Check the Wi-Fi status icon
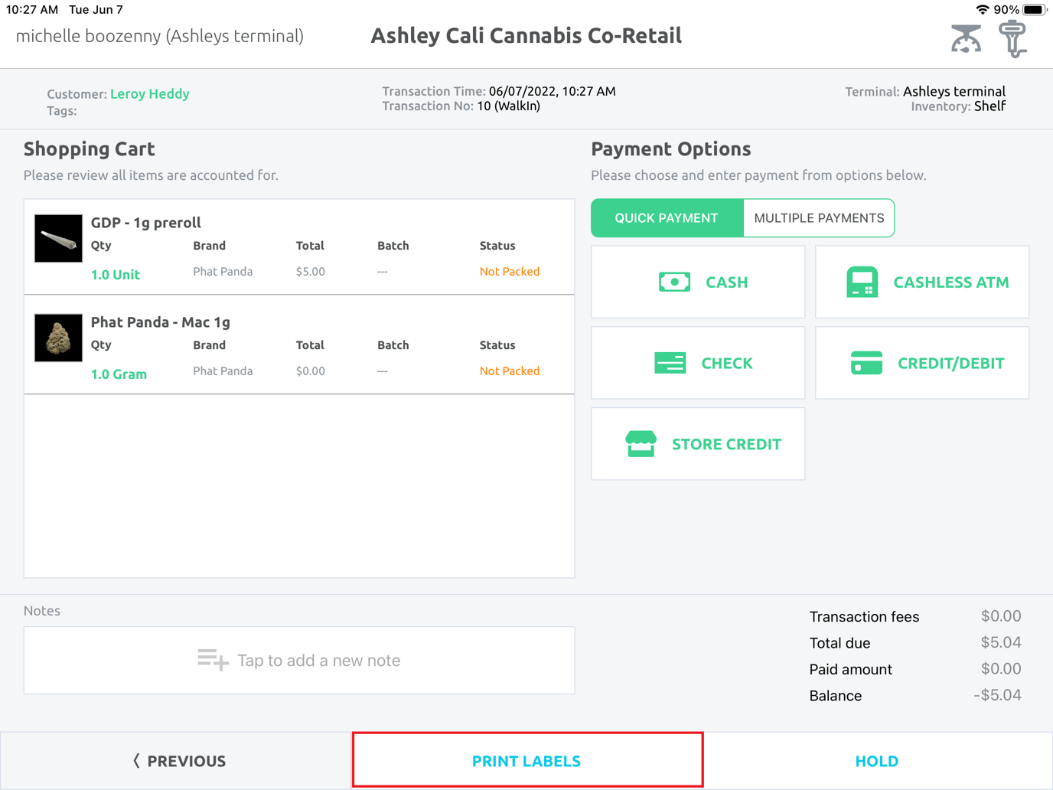The height and width of the screenshot is (790, 1053). tap(982, 10)
